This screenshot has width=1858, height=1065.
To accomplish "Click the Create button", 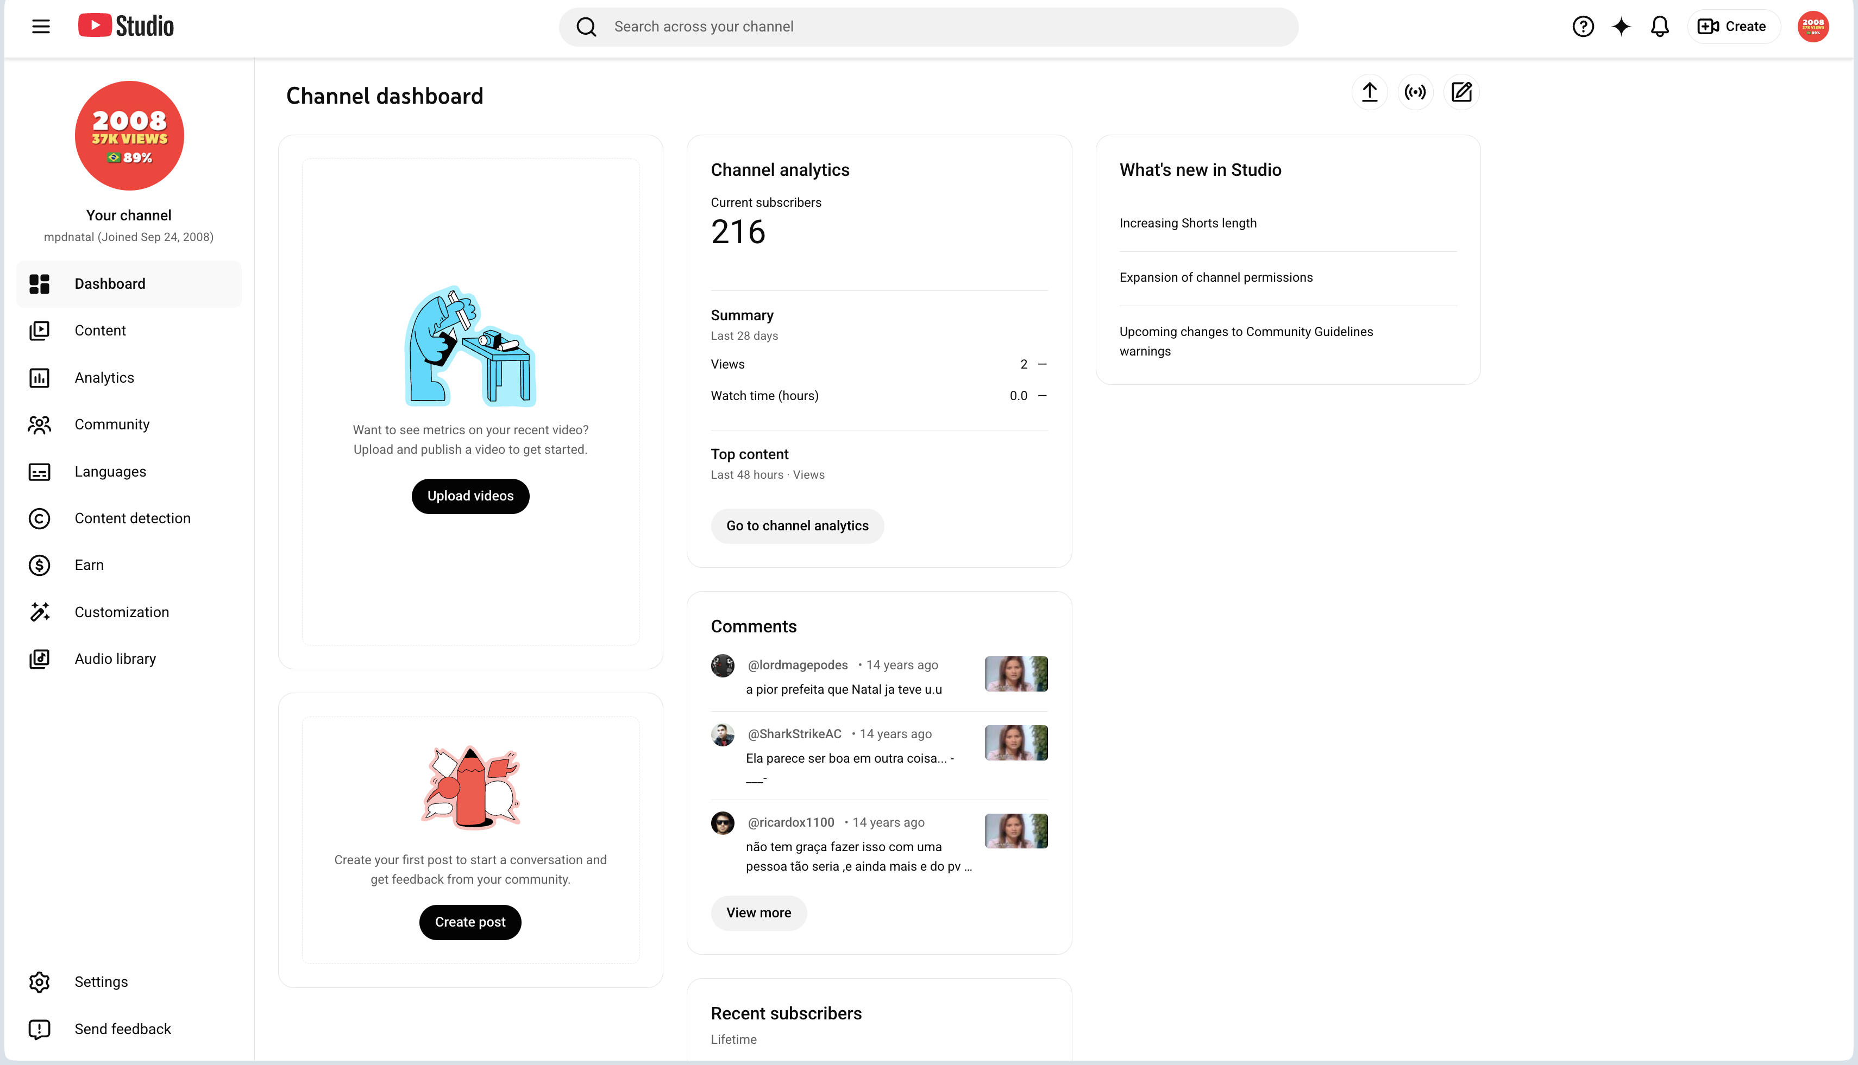I will [x=1733, y=27].
